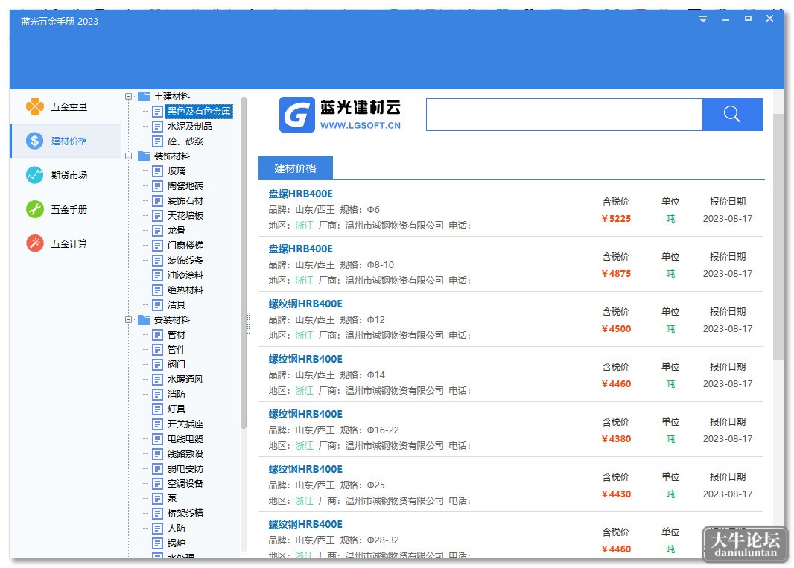Click 浙江 region in the Φ6 row
The height and width of the screenshot is (568, 794).
coord(305,226)
